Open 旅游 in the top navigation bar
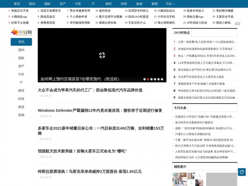248x186 pixels. click(x=139, y=4)
